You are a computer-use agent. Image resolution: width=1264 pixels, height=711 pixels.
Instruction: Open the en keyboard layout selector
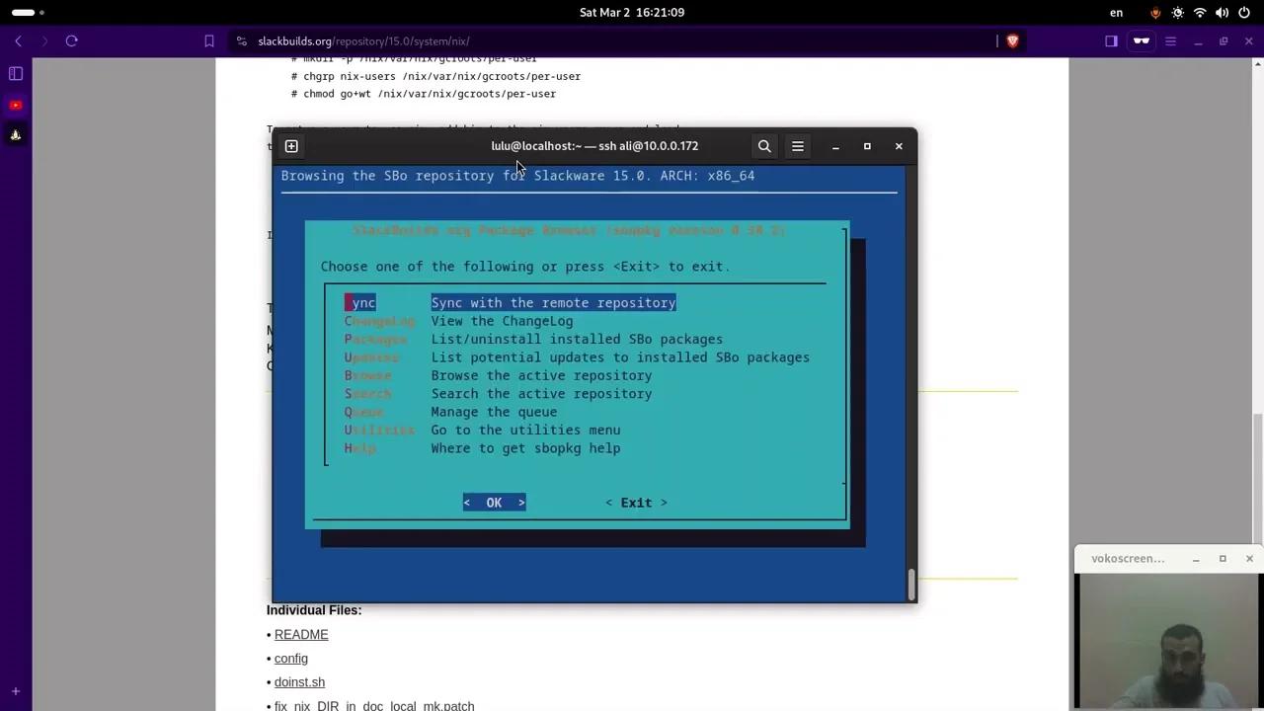click(x=1116, y=12)
